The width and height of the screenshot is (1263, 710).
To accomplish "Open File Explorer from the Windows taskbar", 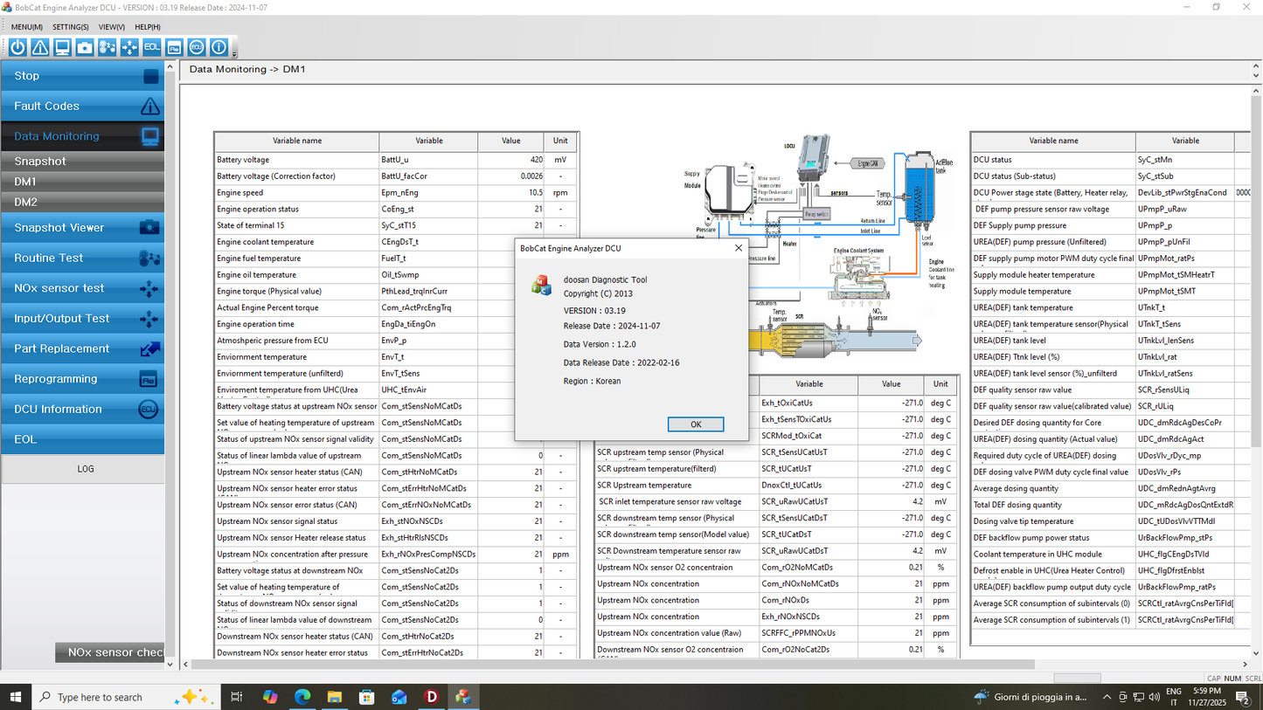I will click(x=335, y=697).
